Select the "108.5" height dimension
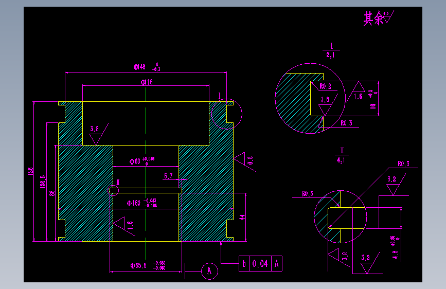 (43, 182)
